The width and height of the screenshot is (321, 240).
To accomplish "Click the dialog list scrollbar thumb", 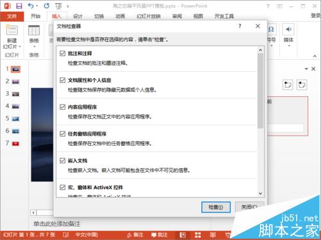I will pos(260,91).
